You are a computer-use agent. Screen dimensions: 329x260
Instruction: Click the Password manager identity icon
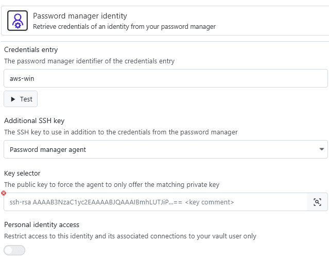pyautogui.click(x=18, y=21)
